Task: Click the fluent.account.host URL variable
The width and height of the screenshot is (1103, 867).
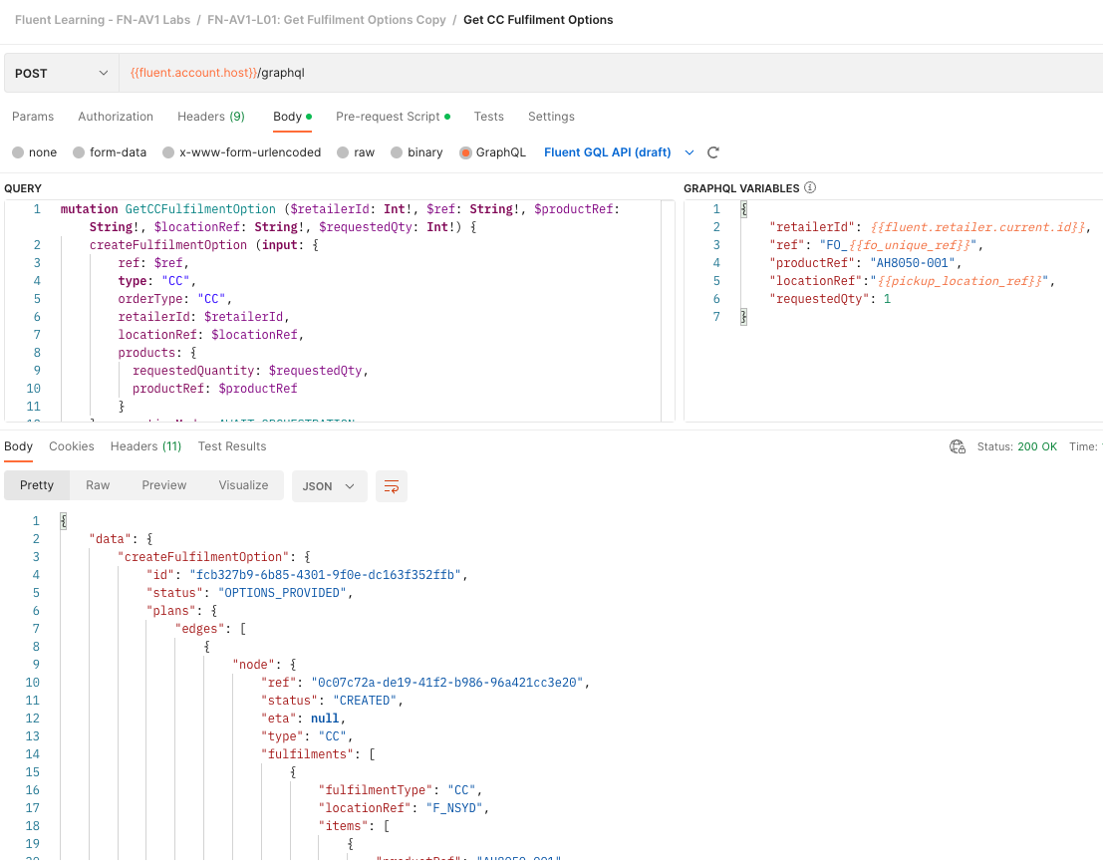Action: [x=193, y=73]
